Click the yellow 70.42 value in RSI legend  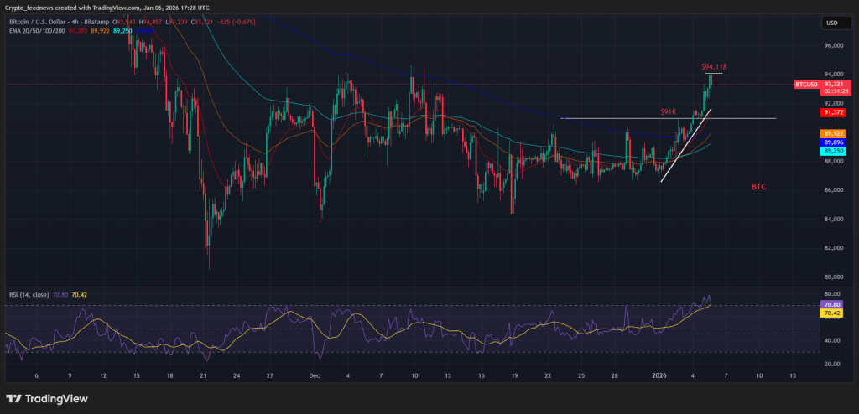point(80,295)
